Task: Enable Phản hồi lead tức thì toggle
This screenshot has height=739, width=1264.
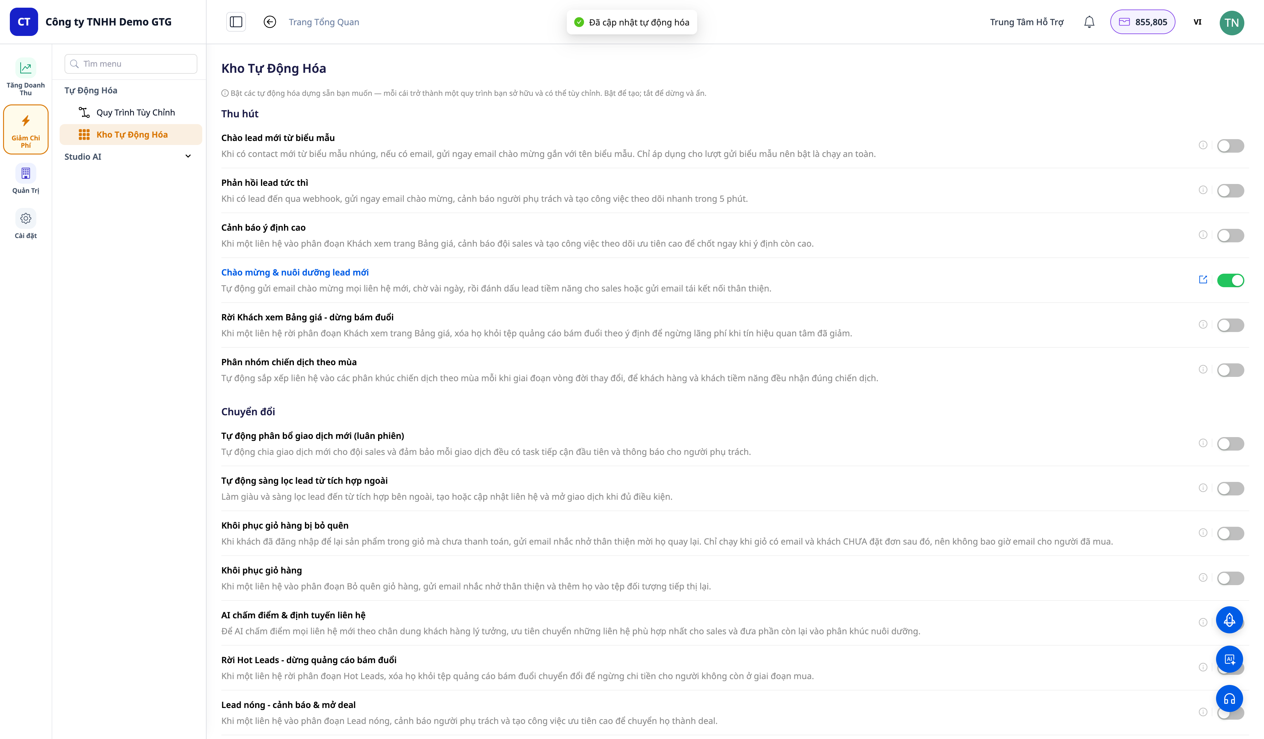Action: click(x=1230, y=191)
